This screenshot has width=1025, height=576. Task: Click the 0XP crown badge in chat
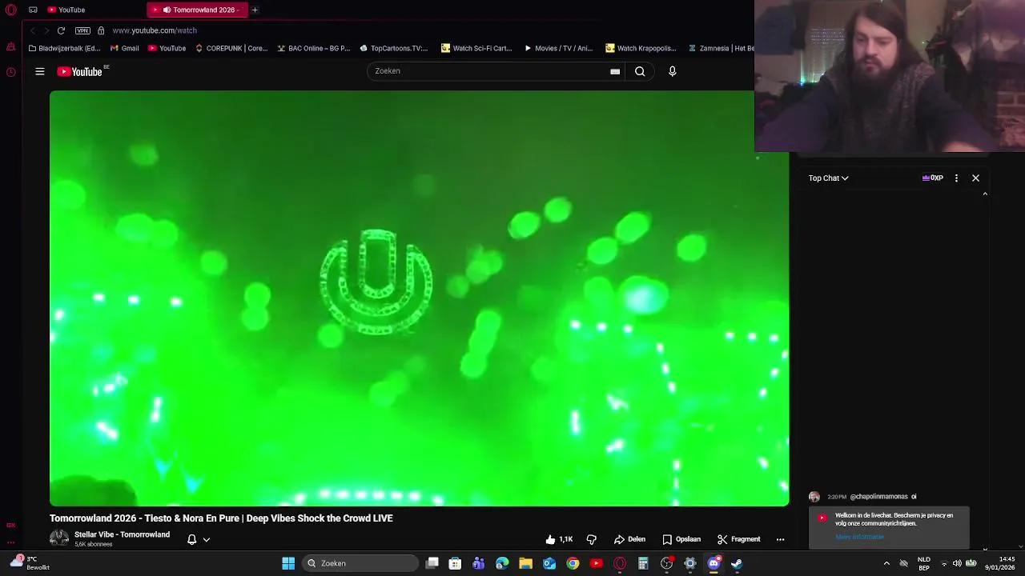point(933,178)
